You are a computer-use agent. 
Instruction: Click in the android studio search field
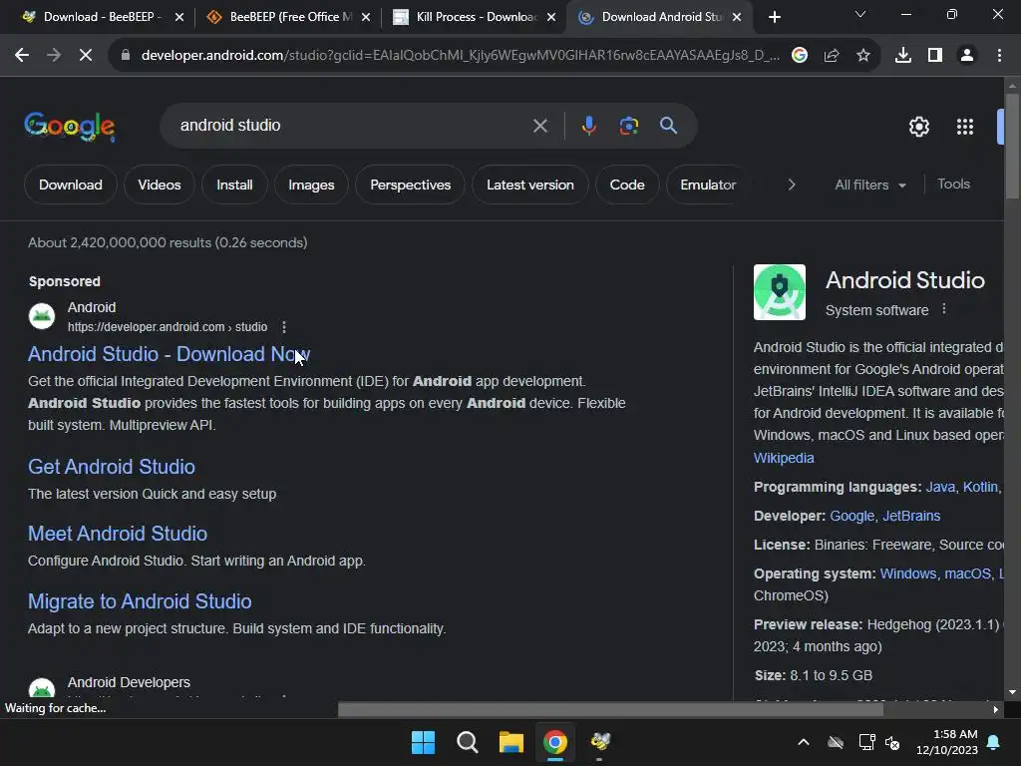tap(352, 125)
